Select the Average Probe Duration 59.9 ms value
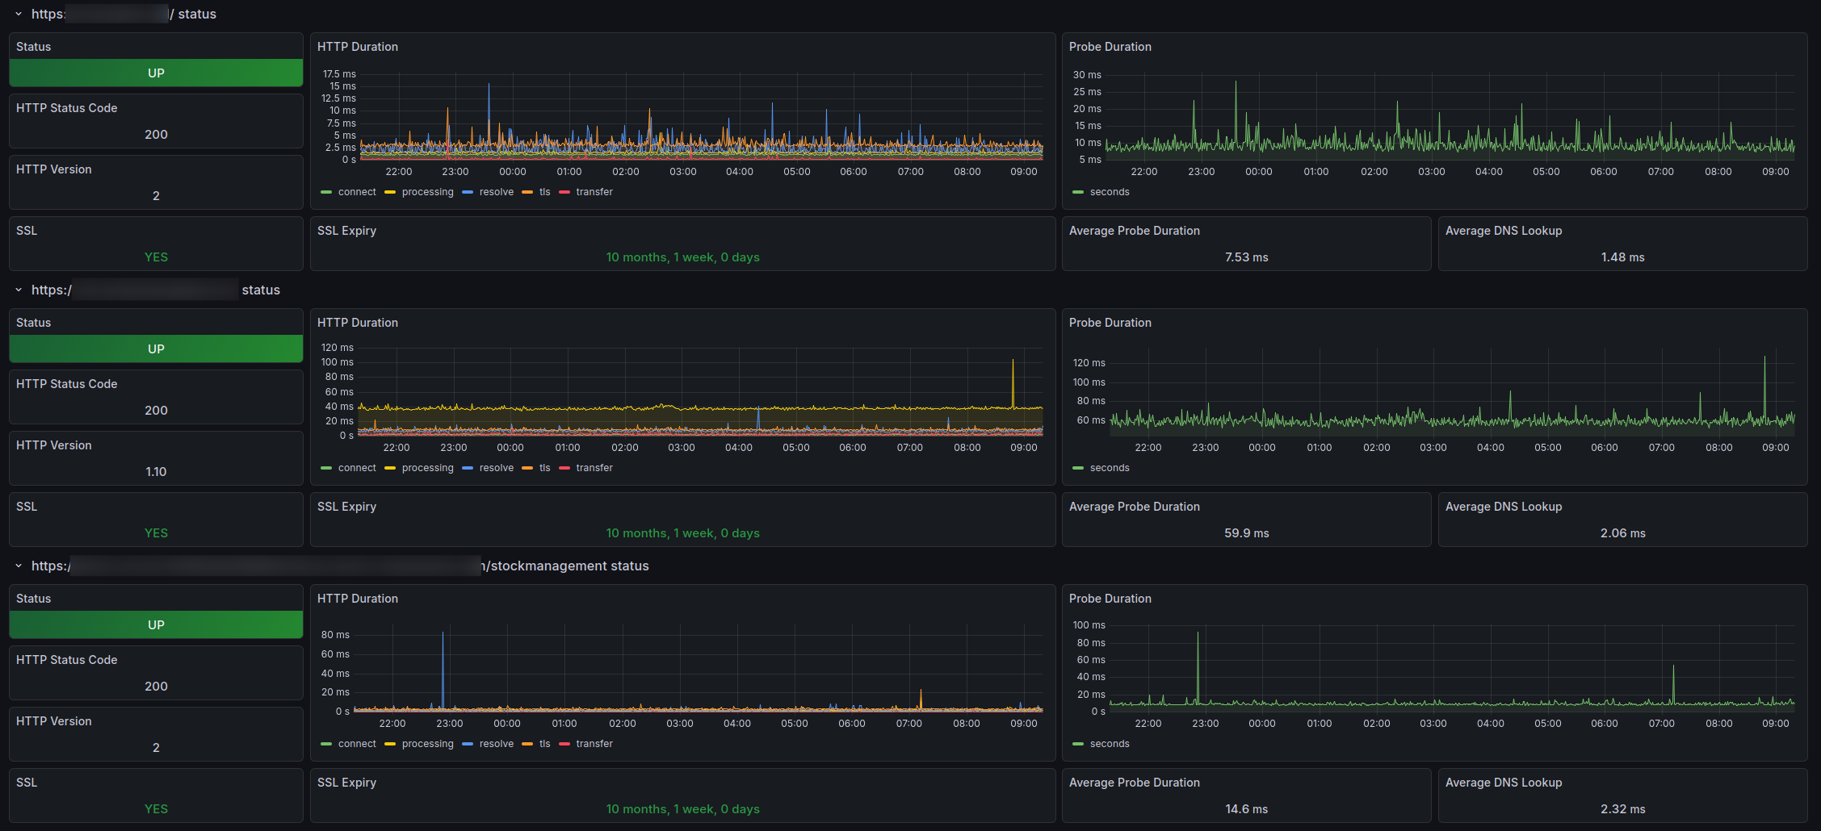Viewport: 1821px width, 831px height. click(x=1246, y=533)
